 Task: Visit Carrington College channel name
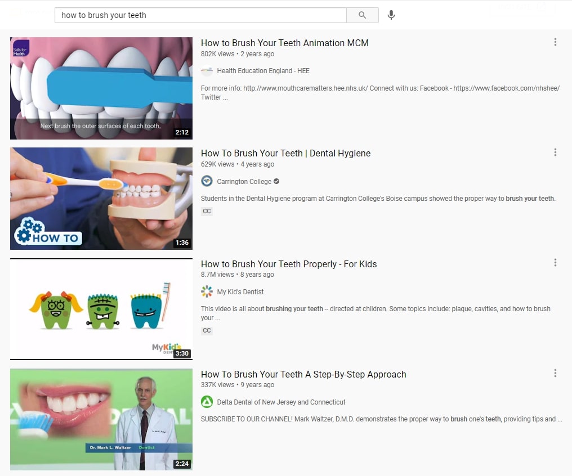coord(244,182)
